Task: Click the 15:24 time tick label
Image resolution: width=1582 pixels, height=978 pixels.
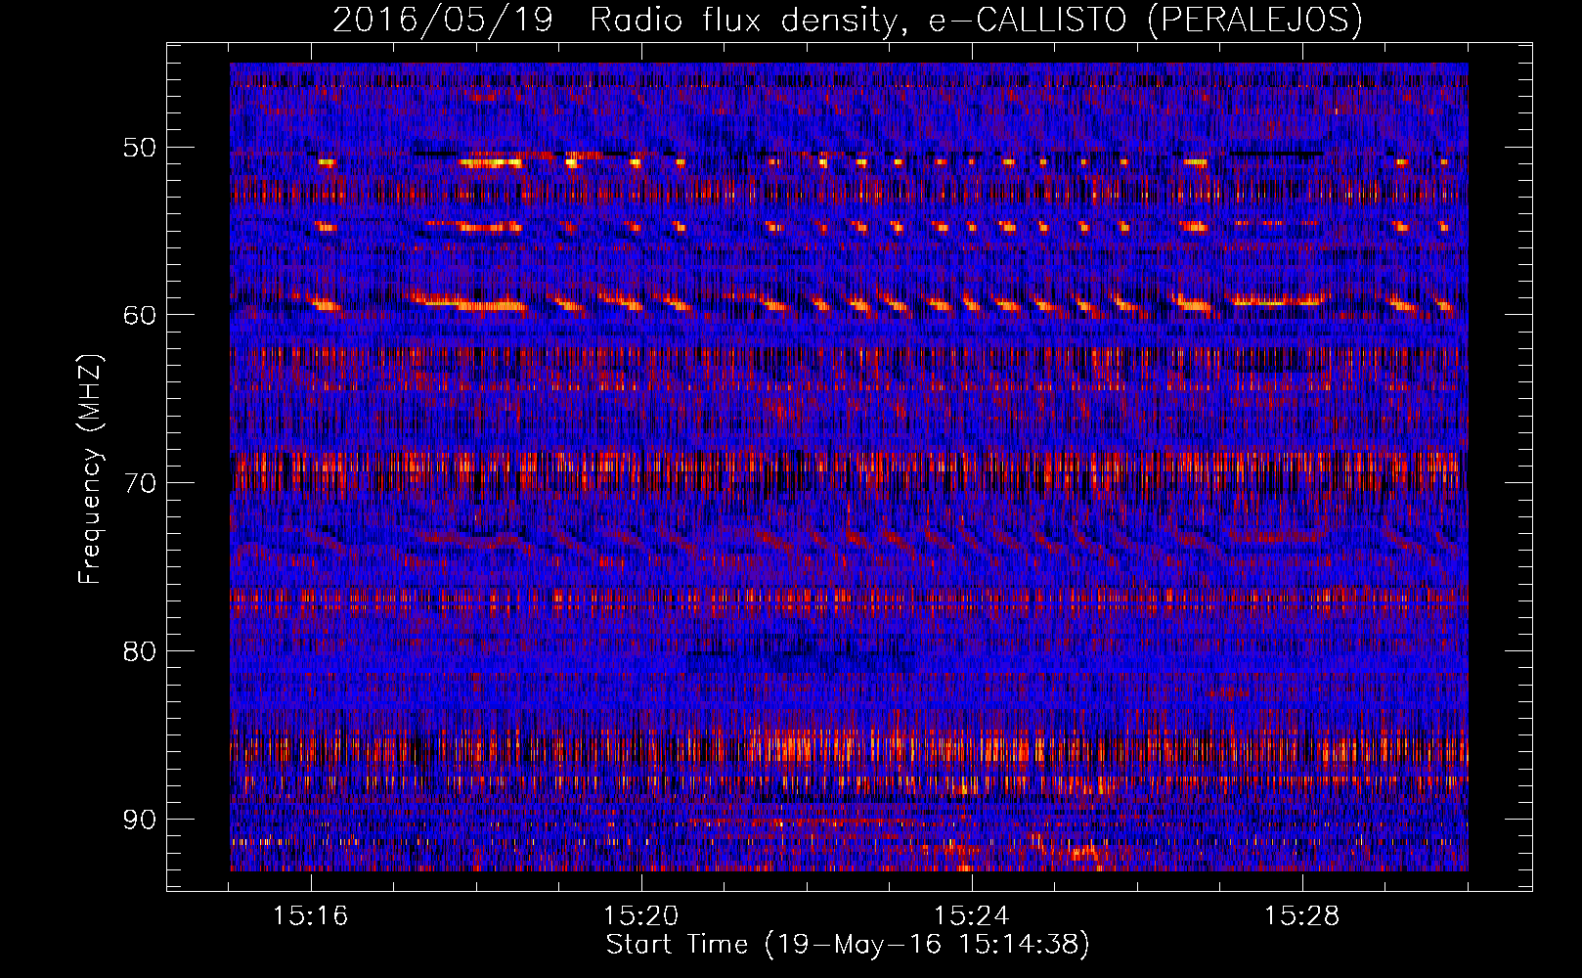Action: pyautogui.click(x=972, y=916)
